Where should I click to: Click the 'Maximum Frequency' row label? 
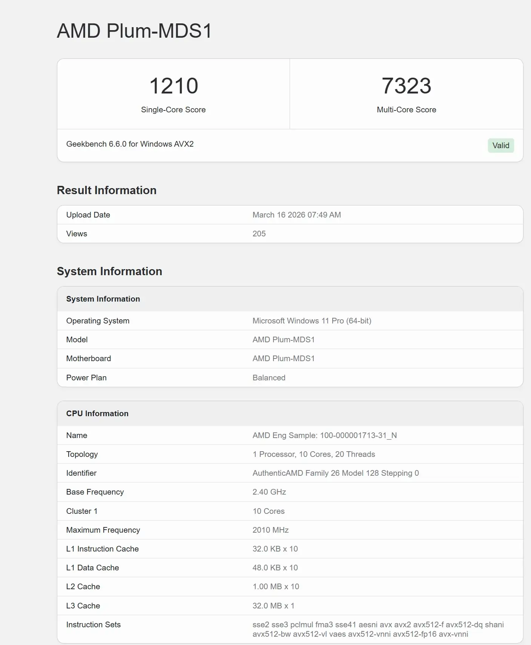[x=103, y=530]
